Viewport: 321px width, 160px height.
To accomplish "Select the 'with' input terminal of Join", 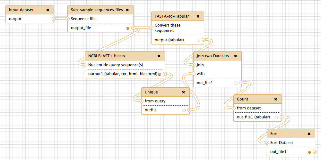I will [193, 74].
